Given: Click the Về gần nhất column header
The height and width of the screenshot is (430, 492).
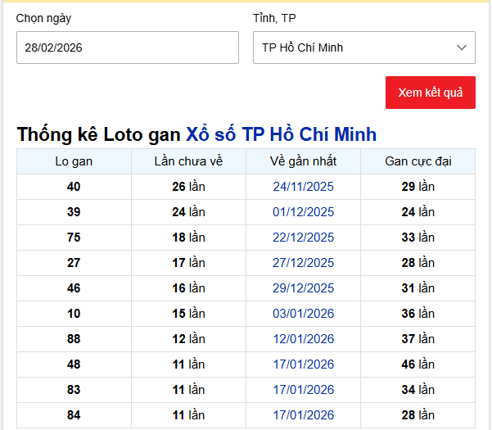Looking at the screenshot, I should [303, 161].
